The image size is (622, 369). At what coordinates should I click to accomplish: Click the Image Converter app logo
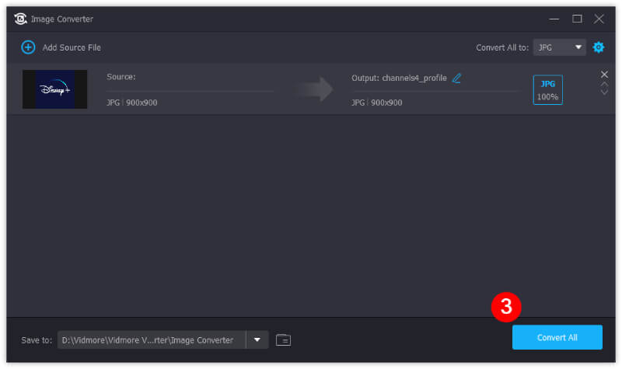point(21,19)
